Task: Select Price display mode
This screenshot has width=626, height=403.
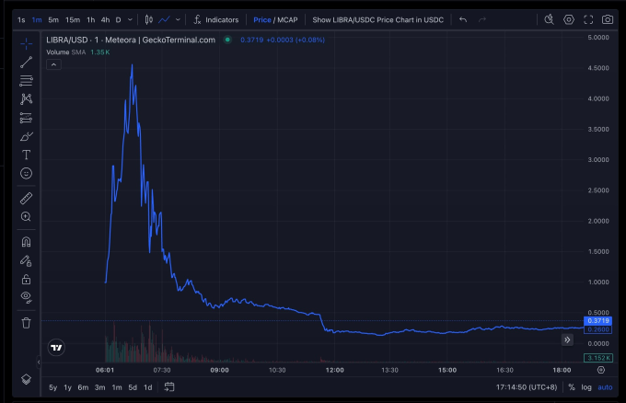Action: (x=261, y=20)
